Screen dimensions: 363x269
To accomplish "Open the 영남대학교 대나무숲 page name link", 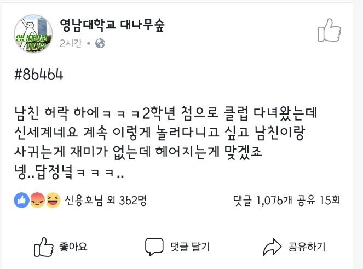I will point(112,25).
